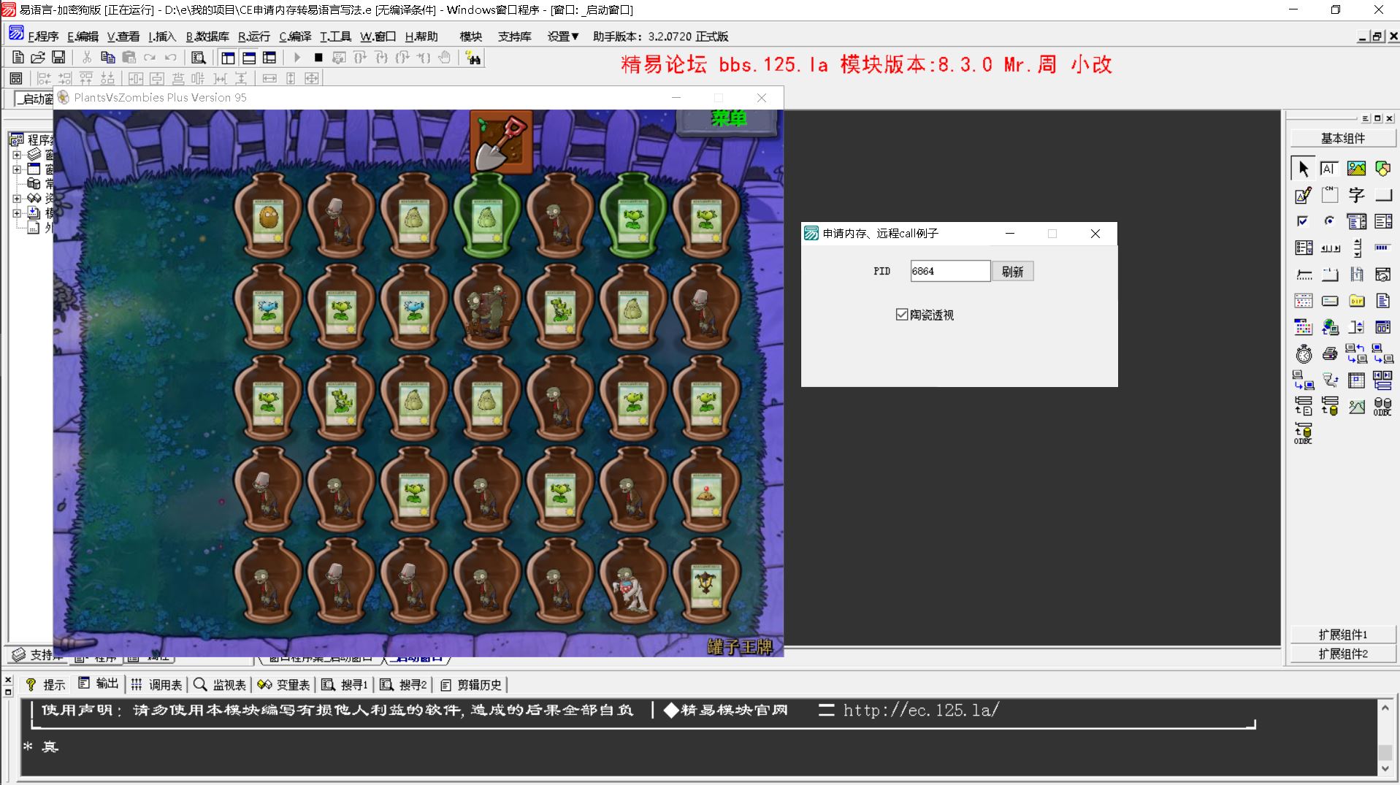Open the T.工具 menu
Viewport: 1400px width, 785px height.
point(335,37)
